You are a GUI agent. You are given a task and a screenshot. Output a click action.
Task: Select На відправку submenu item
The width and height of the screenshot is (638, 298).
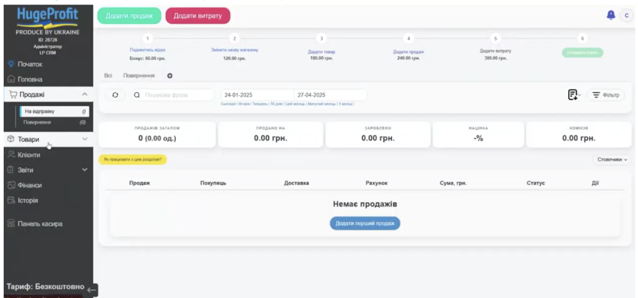pyautogui.click(x=55, y=111)
